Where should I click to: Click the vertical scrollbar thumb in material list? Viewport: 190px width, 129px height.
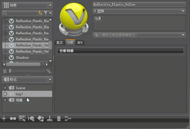point(50,45)
